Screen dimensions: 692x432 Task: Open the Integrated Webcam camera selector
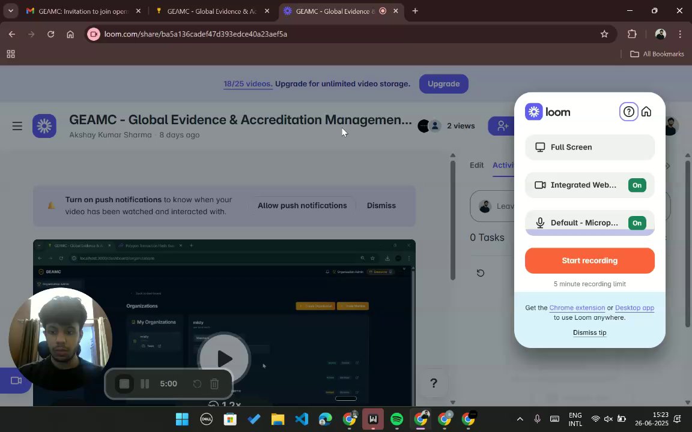tap(590, 185)
